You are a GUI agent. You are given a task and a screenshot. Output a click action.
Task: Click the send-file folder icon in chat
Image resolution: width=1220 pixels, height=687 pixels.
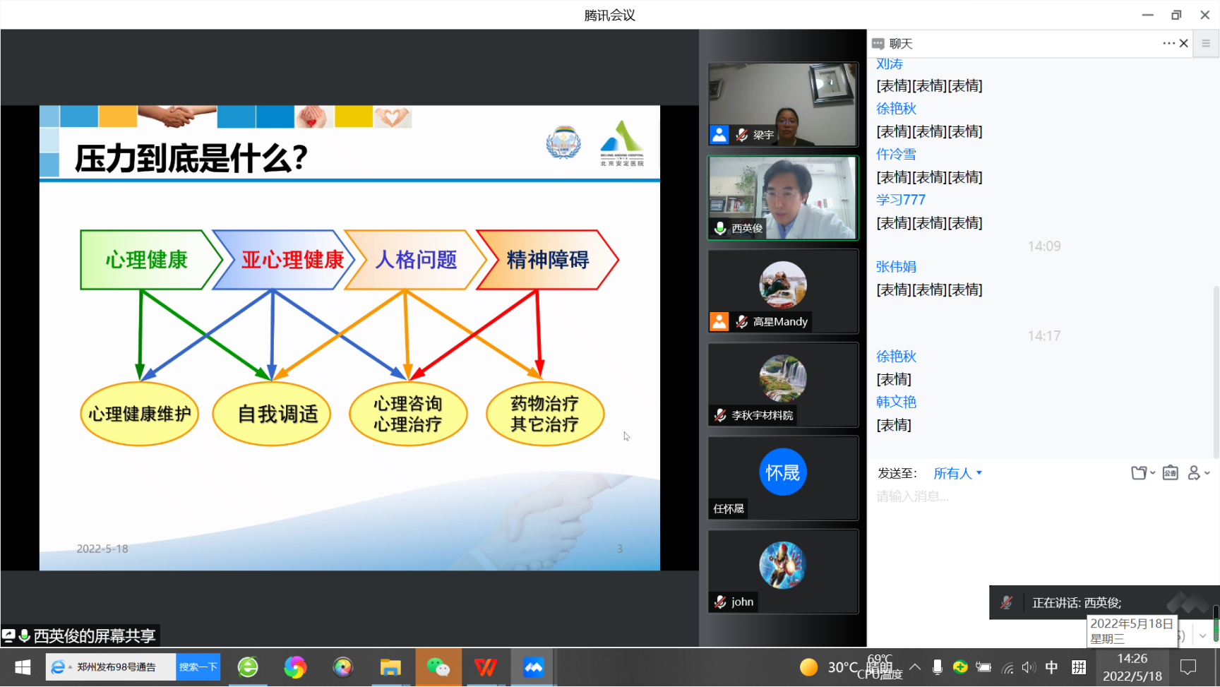pos(1138,473)
